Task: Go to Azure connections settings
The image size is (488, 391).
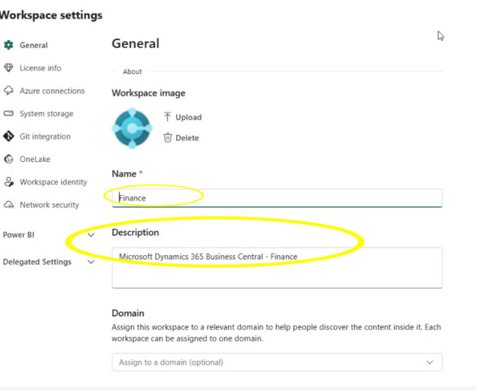Action: click(x=52, y=91)
